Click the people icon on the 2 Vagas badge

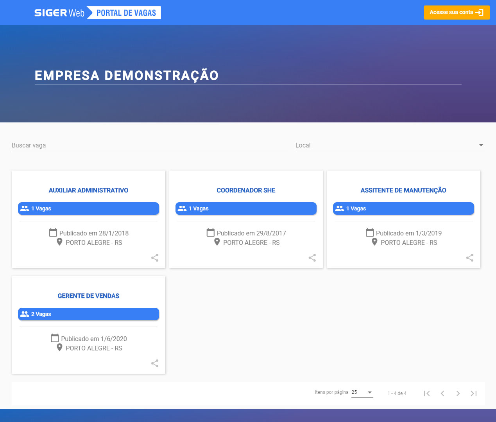pos(24,314)
